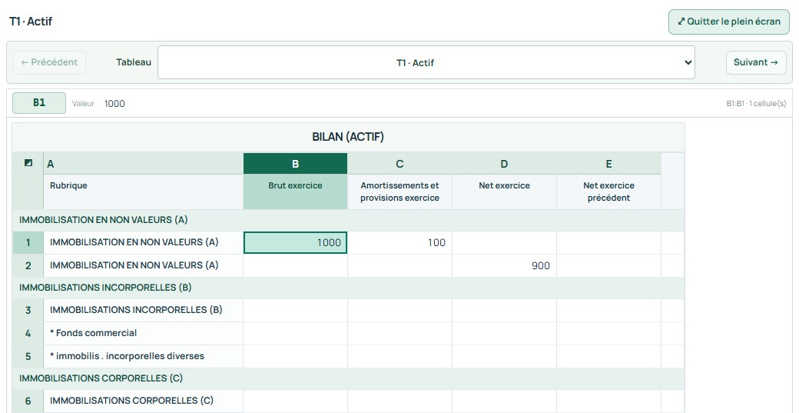Exit full screen with Quitter le plein écran
799x413 pixels.
728,22
